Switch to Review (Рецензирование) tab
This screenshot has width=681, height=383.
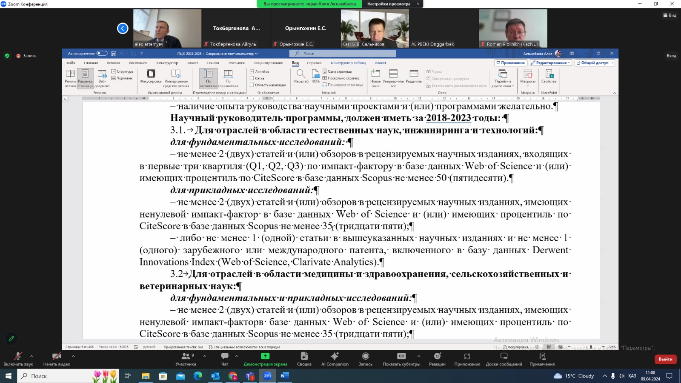click(269, 63)
